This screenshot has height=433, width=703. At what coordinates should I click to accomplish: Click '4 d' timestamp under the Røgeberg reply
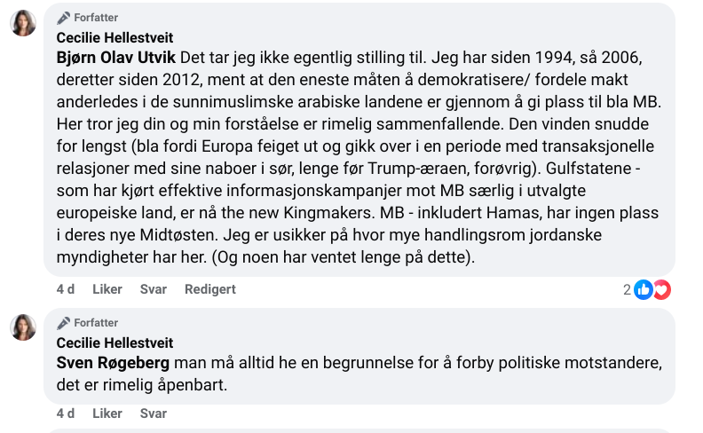[65, 413]
